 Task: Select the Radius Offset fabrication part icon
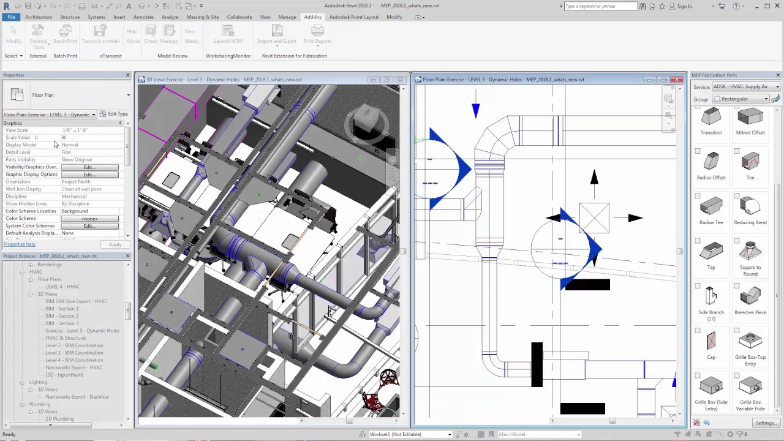(710, 162)
